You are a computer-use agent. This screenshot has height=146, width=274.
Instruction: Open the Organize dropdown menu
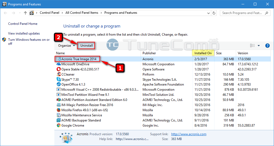pos(67,46)
